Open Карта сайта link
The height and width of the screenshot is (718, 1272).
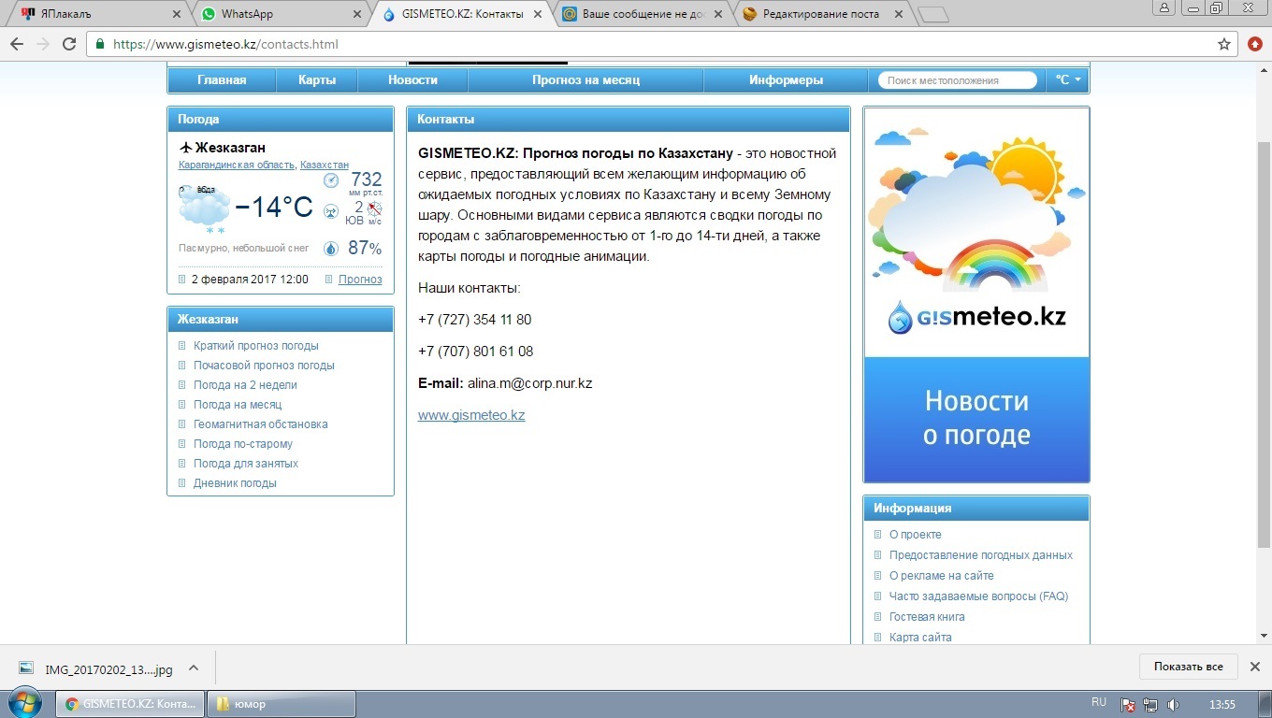point(920,638)
